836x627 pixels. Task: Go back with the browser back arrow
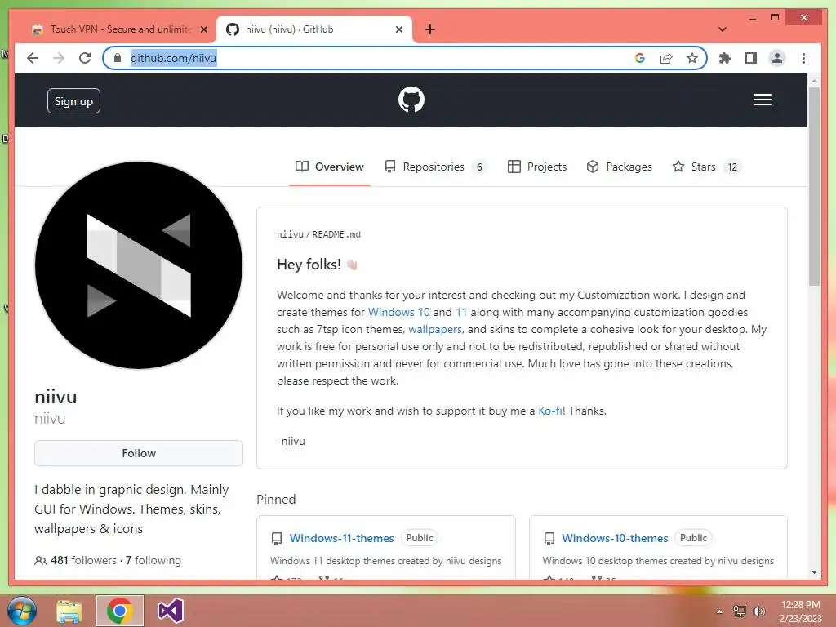click(33, 58)
